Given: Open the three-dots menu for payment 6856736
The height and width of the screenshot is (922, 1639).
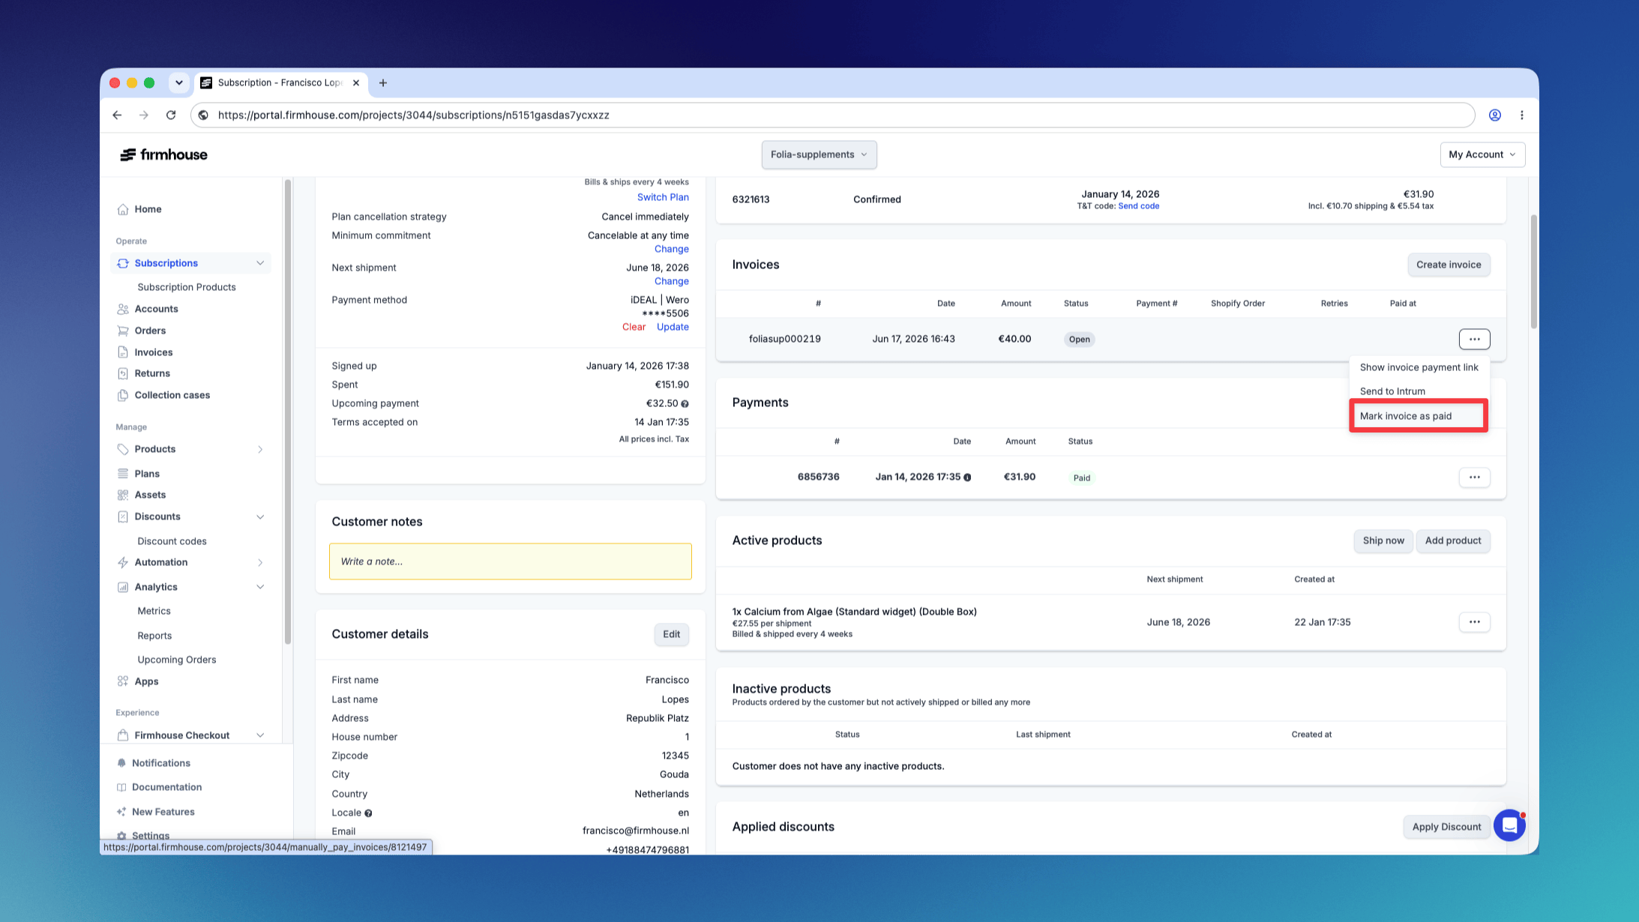Looking at the screenshot, I should pyautogui.click(x=1474, y=477).
